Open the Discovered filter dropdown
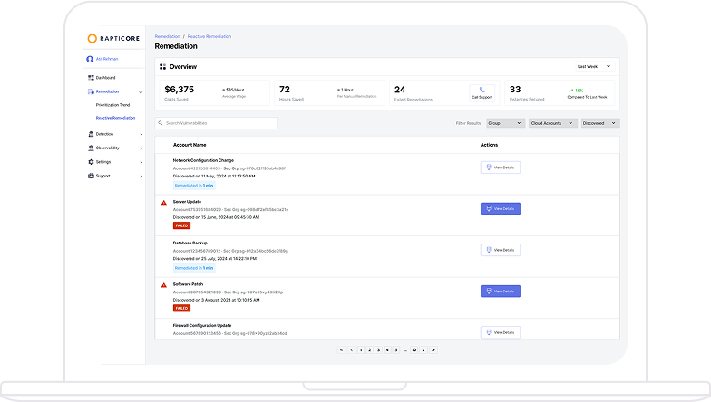Viewport: 711px width, 402px height. [x=599, y=123]
